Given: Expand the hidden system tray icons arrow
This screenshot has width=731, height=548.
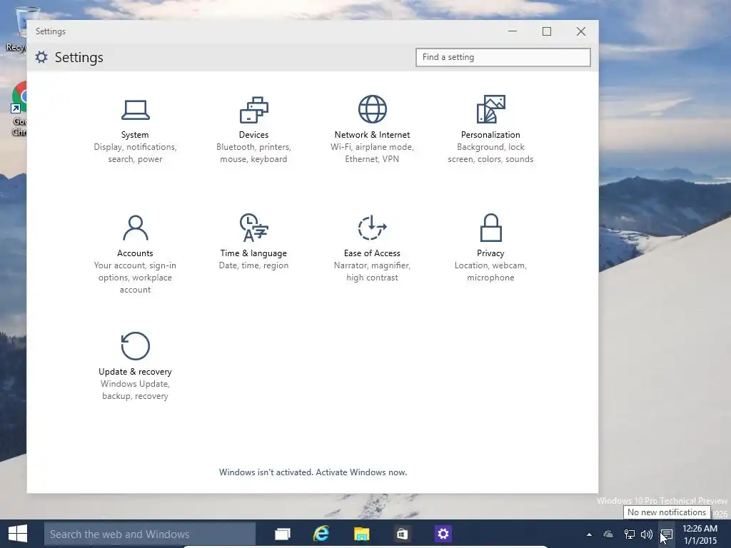Looking at the screenshot, I should [589, 534].
